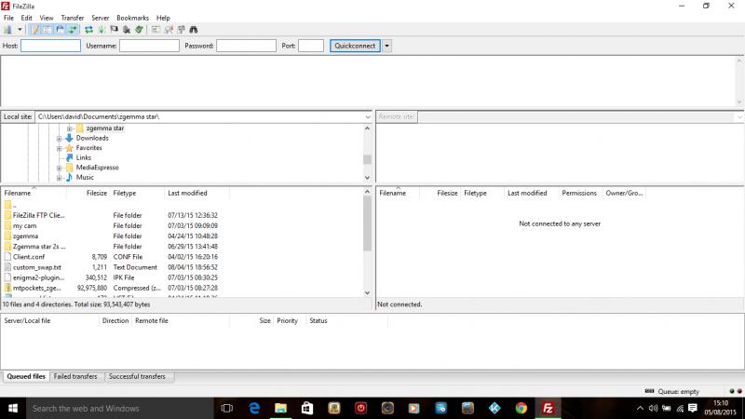
Task: Open the Server menu
Action: click(101, 18)
